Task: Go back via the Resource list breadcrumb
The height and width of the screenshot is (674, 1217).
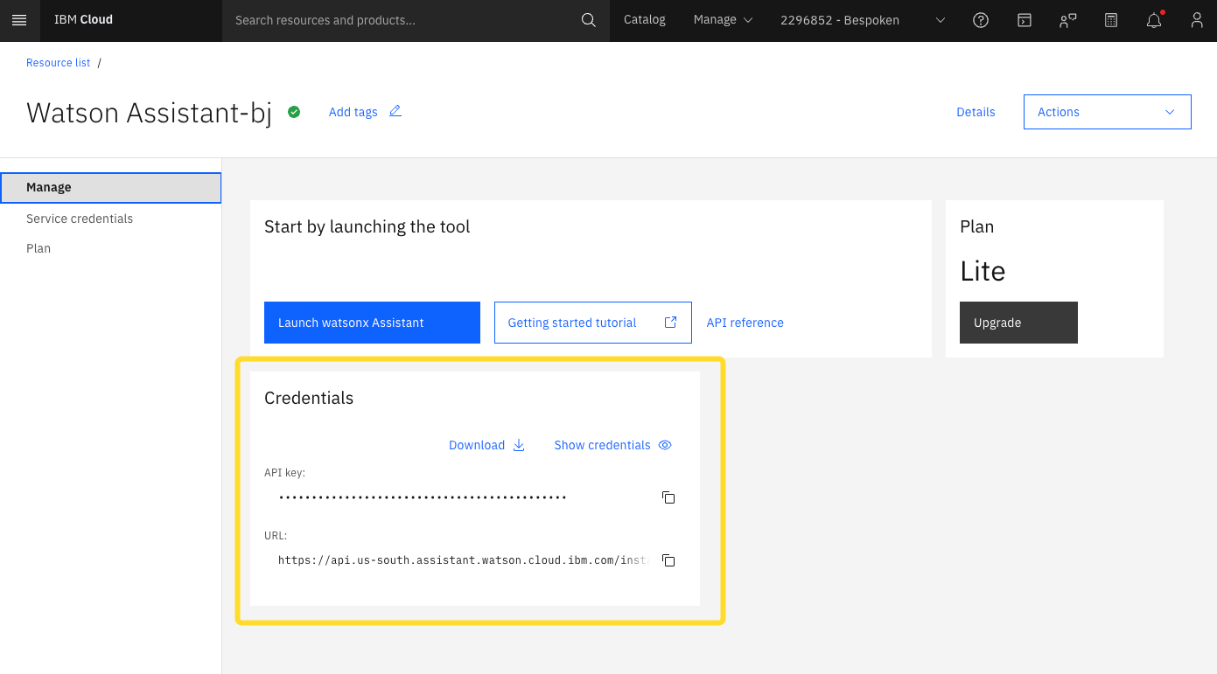Action: click(58, 62)
